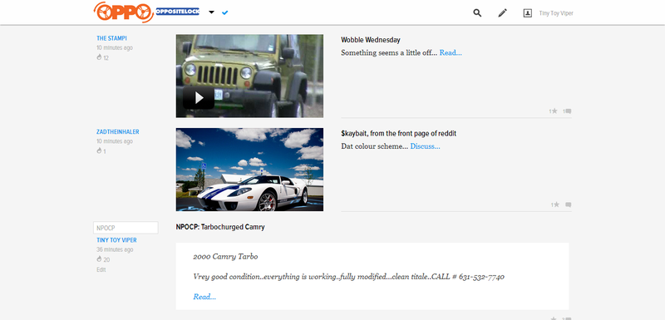Click the 'Vrey good condition' listing text
This screenshot has height=320, width=665.
tap(348, 277)
